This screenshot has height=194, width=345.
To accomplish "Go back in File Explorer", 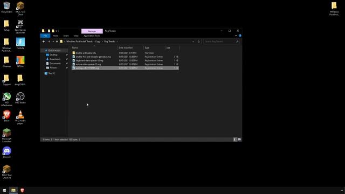I will (x=44, y=41).
